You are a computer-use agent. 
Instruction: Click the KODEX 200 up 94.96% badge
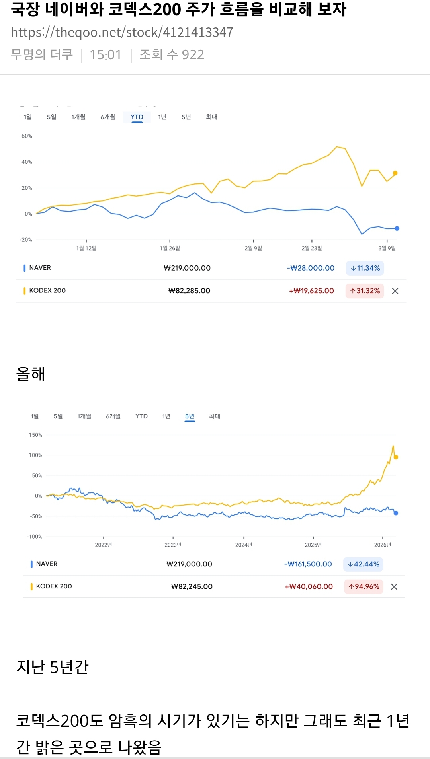pyautogui.click(x=364, y=586)
